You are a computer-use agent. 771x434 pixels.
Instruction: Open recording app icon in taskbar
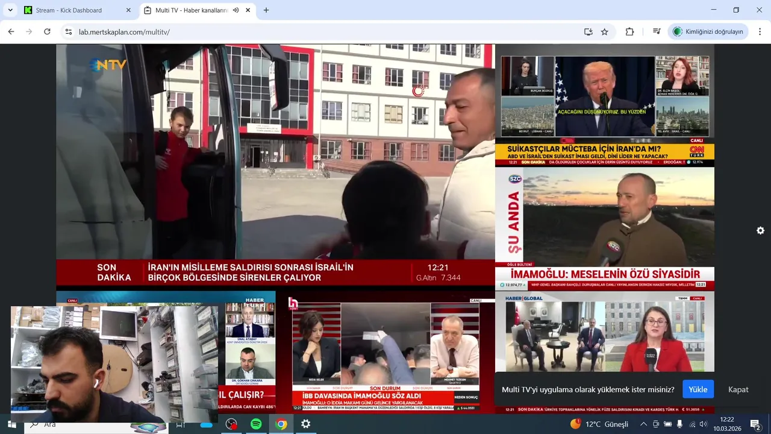(231, 424)
